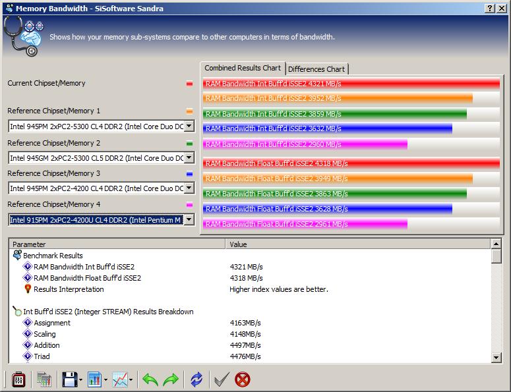Viewport: 511px width, 392px height.
Task: Click the 4497MB/s value cell
Action: coord(245,345)
